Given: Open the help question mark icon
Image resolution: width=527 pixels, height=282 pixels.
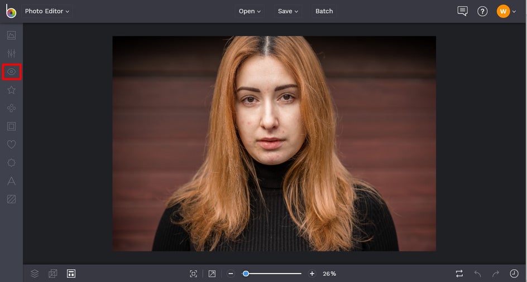Looking at the screenshot, I should pos(482,11).
